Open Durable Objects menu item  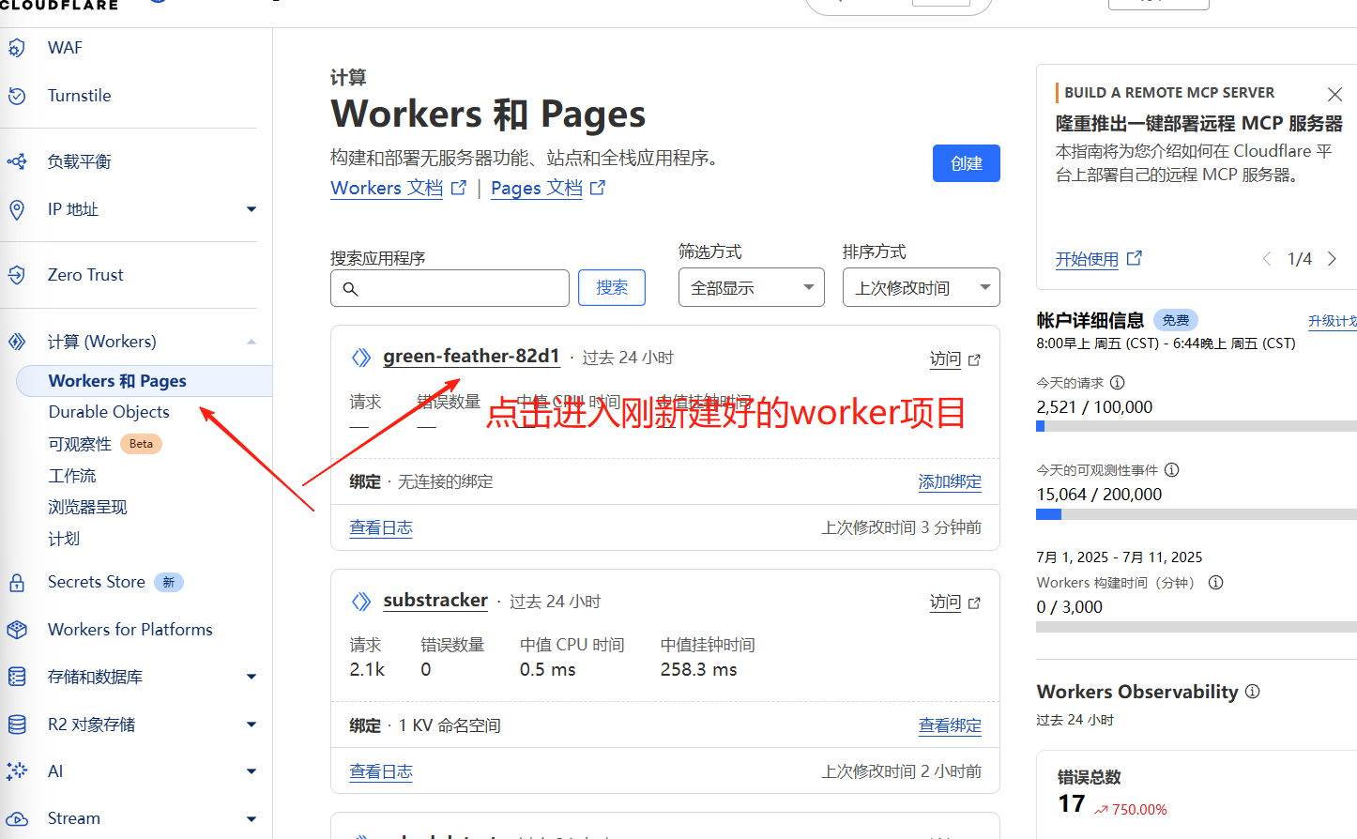click(109, 412)
